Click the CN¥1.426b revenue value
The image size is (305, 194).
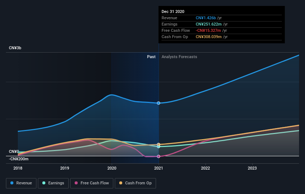pos(206,18)
